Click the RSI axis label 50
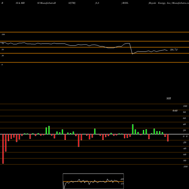This screenshot has height=189, width=189. coord(3,50)
